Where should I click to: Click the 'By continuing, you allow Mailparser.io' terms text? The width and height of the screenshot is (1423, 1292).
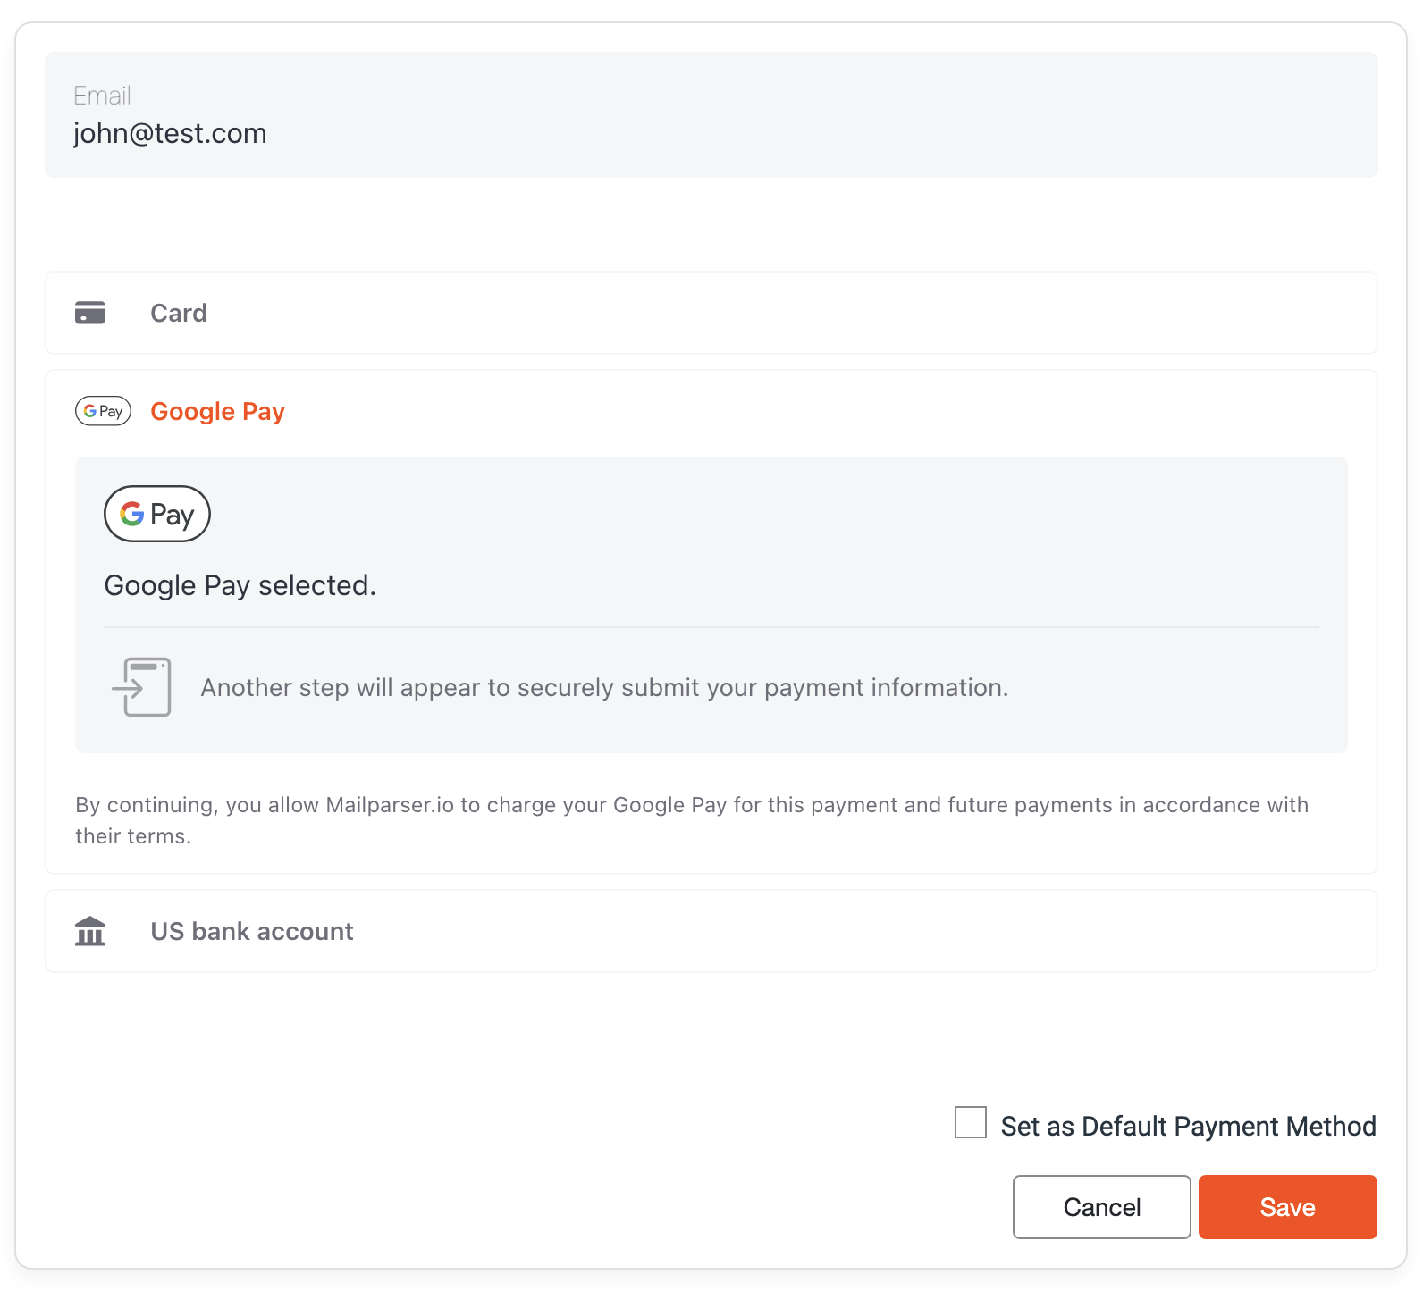coord(692,820)
